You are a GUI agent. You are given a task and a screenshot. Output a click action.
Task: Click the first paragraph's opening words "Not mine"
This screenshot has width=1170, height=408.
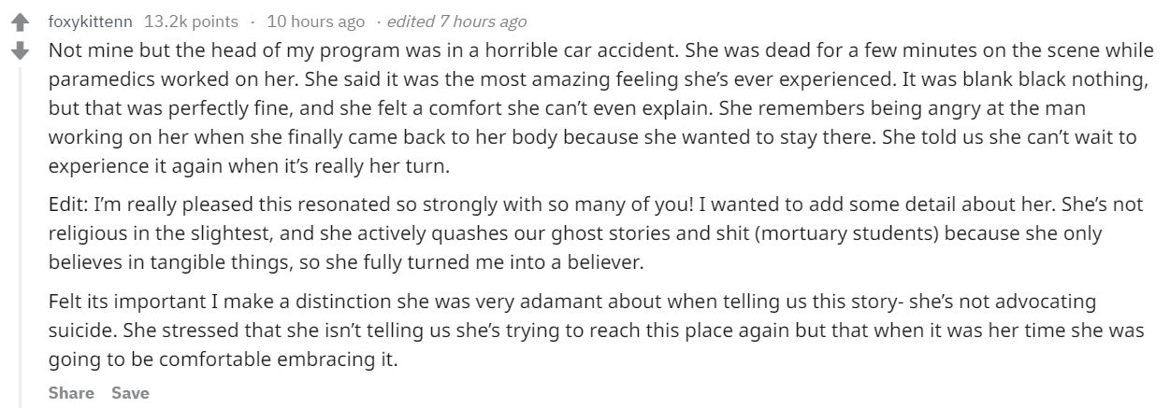click(x=79, y=49)
